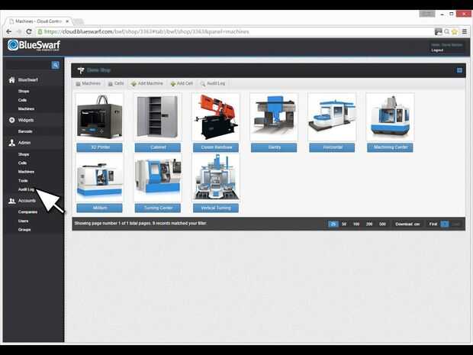Open Cells under the BlueSwarf sidebar section
Image resolution: width=473 pixels, height=355 pixels.
22,100
